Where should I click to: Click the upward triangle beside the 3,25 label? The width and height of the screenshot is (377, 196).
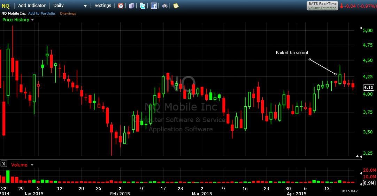coord(357,156)
